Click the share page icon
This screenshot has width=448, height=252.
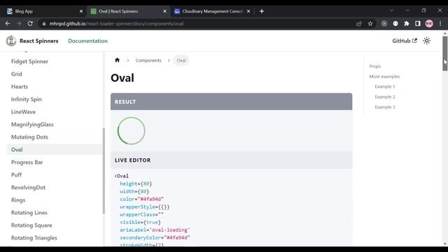pos(359,24)
